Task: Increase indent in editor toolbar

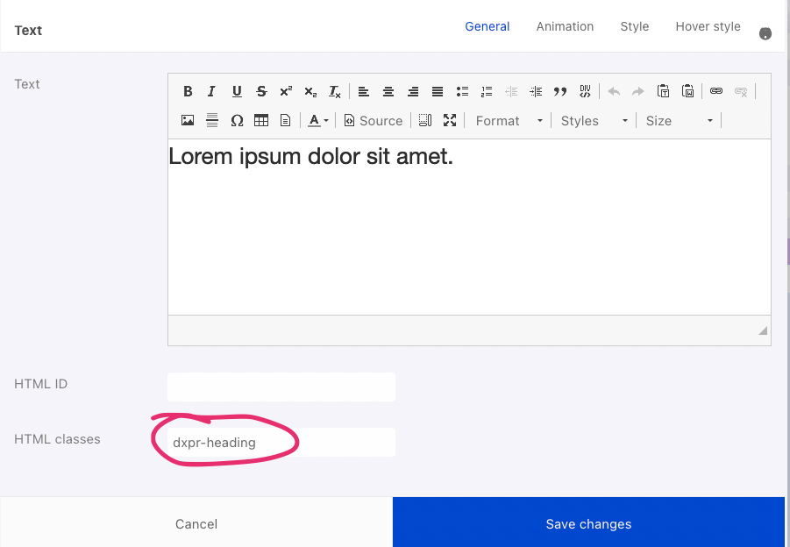Action: tap(536, 91)
